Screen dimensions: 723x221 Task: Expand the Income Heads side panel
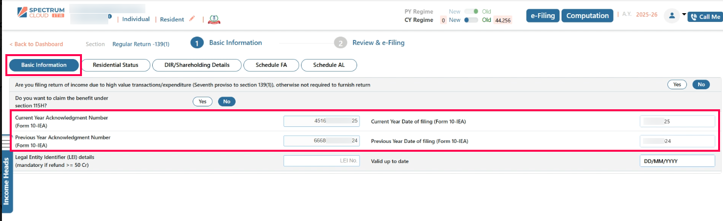7,181
